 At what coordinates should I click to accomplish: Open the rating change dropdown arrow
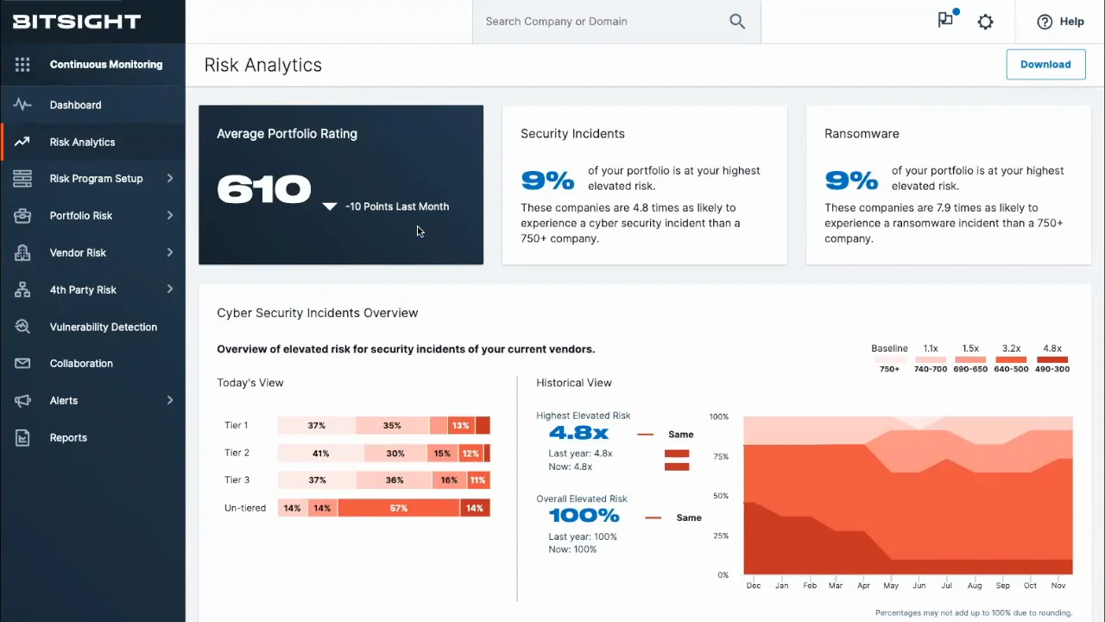coord(329,206)
